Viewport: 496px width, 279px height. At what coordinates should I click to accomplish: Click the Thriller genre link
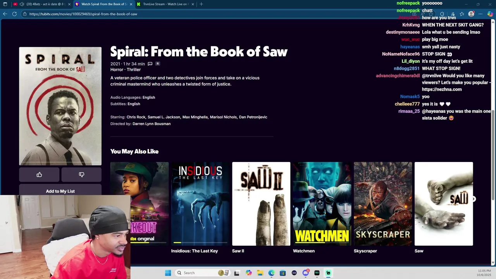pos(134,70)
